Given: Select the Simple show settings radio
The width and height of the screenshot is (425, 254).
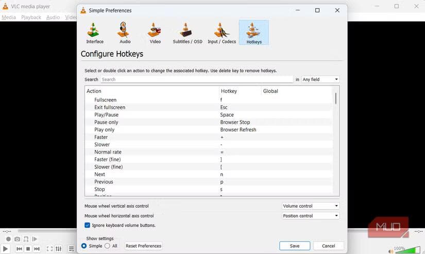Looking at the screenshot, I should tap(84, 246).
